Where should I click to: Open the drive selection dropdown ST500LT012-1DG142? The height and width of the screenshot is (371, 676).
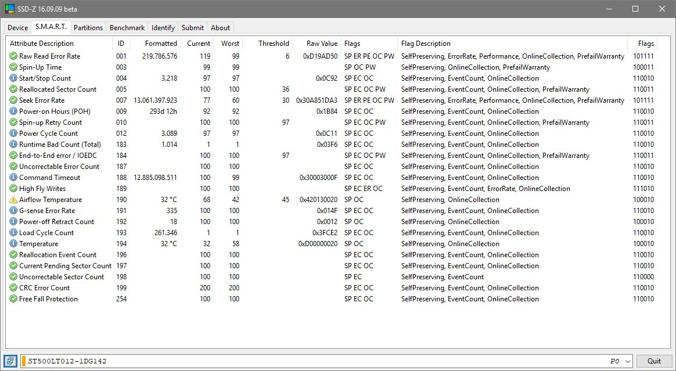[327, 361]
